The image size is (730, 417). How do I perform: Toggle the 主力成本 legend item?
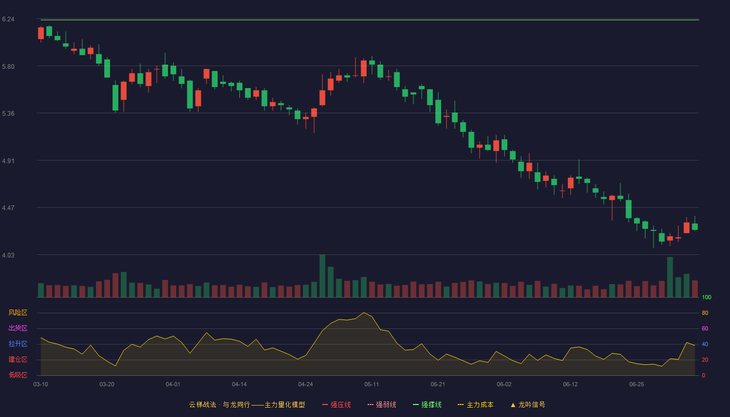[476, 404]
